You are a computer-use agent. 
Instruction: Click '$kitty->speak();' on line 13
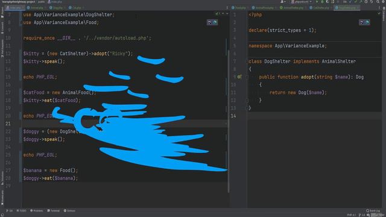(x=44, y=61)
